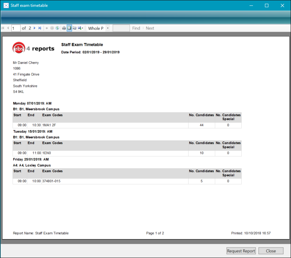Click the Find link
This screenshot has height=258, width=291.
tap(136, 28)
